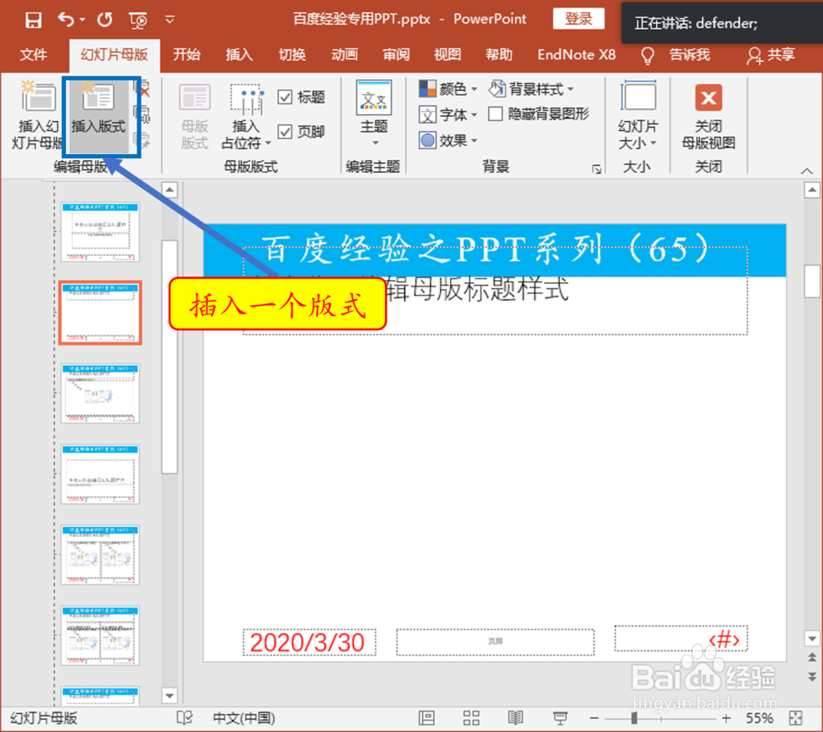823x732 pixels.
Task: Select the comparison sixth layout thumbnail
Action: [100, 636]
